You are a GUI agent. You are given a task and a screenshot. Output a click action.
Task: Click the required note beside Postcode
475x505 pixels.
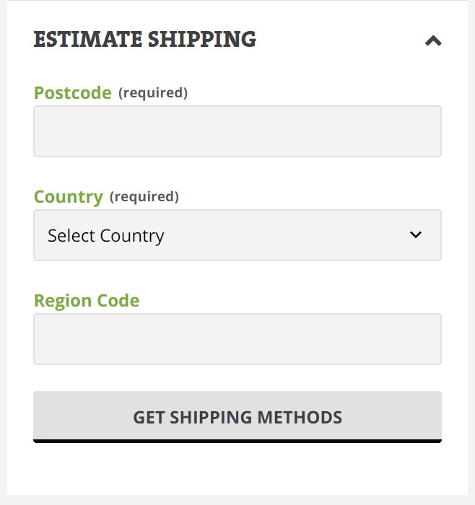(x=152, y=92)
